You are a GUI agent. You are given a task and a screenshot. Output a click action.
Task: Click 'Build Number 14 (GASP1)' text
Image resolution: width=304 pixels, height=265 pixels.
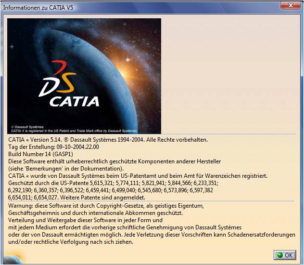pyautogui.click(x=40, y=154)
